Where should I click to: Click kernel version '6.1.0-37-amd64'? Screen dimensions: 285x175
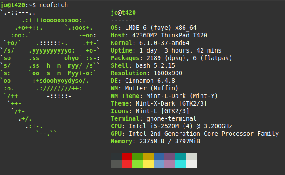pyautogui.click(x=164, y=43)
